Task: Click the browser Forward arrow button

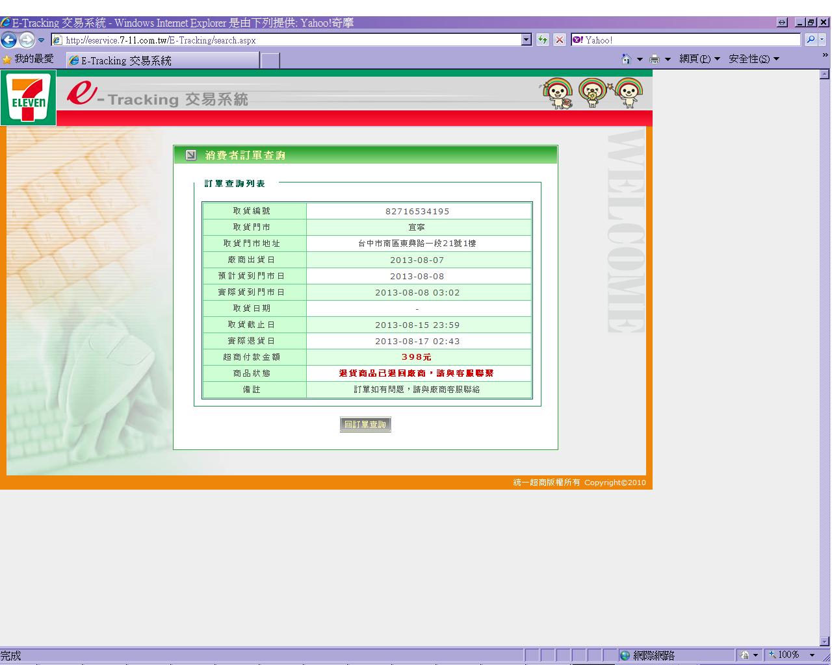Action: [x=27, y=40]
